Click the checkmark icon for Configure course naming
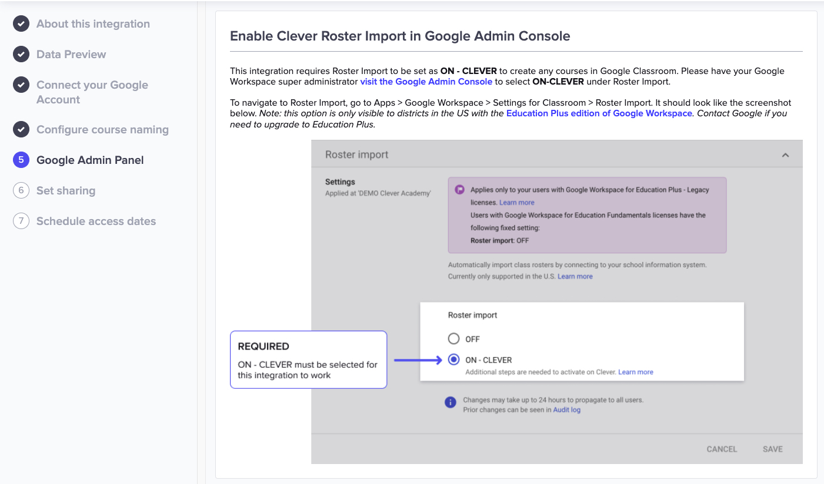 click(21, 129)
